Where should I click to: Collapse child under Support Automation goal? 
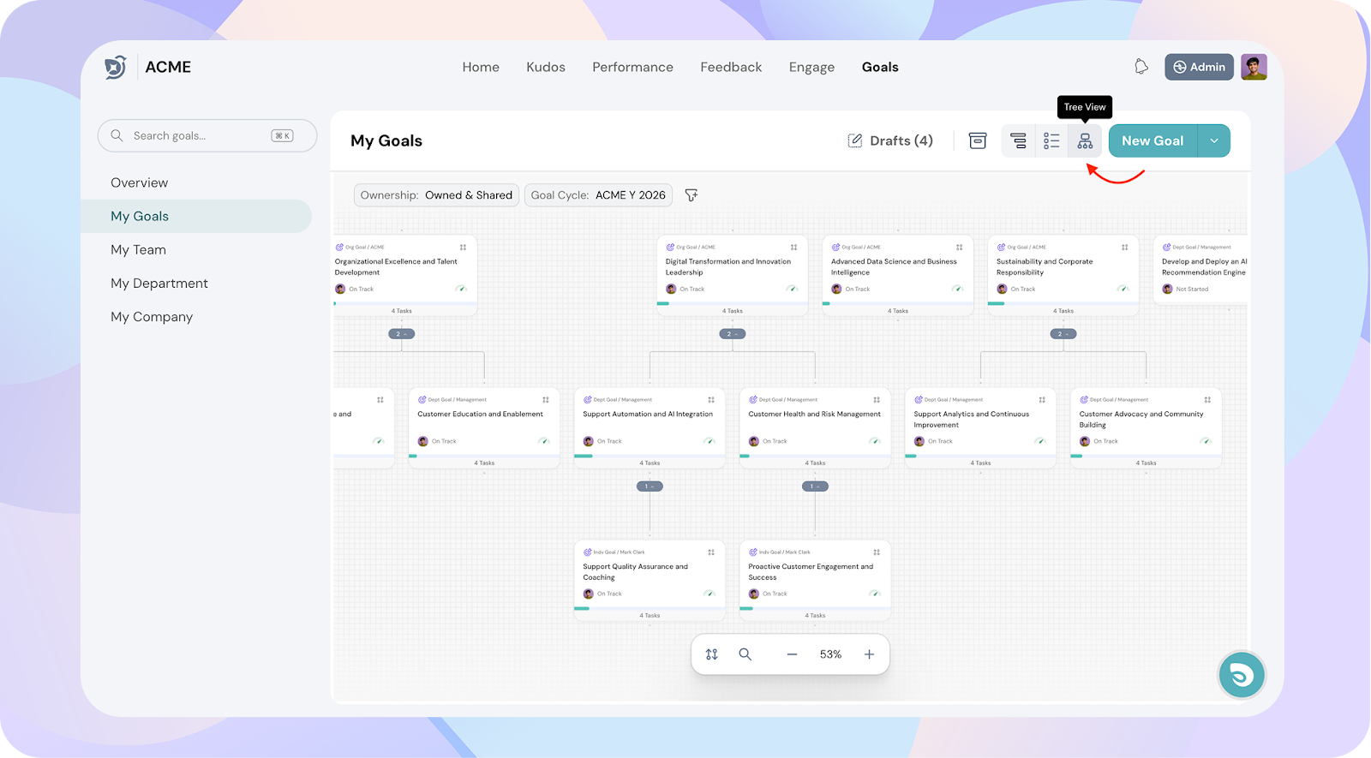tap(650, 486)
